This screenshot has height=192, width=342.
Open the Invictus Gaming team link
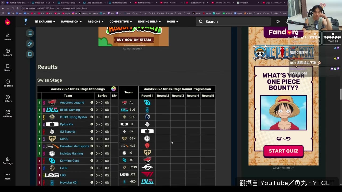click(71, 153)
